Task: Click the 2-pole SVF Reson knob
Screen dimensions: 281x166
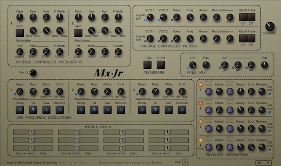Action: click(203, 38)
